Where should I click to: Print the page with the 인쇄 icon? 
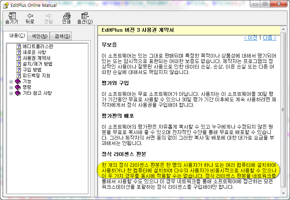[x=67, y=16]
